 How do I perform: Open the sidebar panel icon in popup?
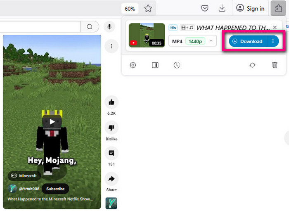[x=155, y=65]
